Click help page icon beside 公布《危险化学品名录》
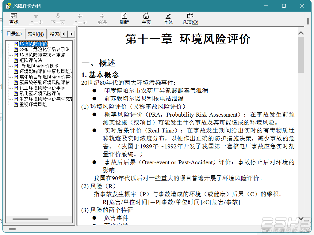This screenshot has width=314, height=235. coord(16,49)
